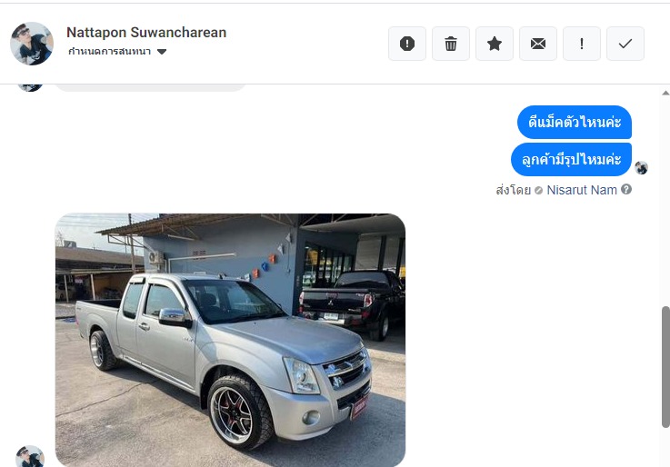
Task: Click the customer avatar beside the truck photo
Action: (x=30, y=457)
